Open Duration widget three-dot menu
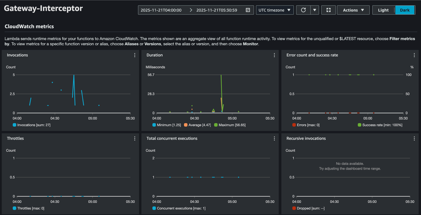Screen dimensions: 421x215 274,55
